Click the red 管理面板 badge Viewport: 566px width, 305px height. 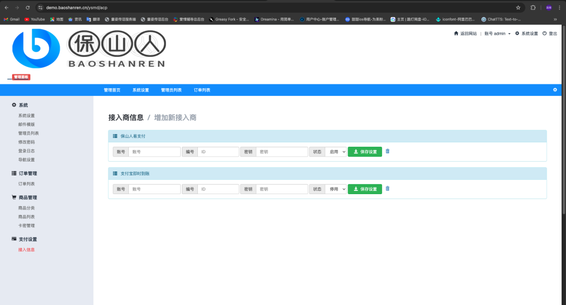[22, 77]
